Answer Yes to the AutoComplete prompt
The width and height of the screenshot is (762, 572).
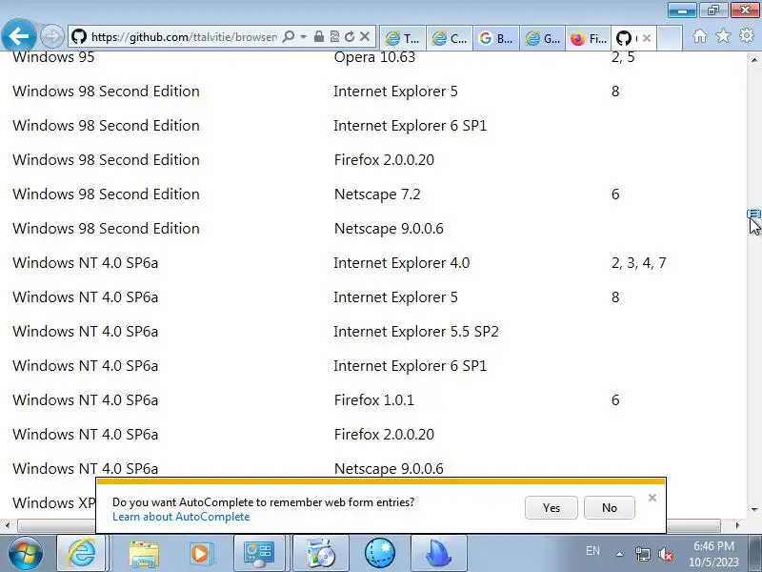pos(551,508)
